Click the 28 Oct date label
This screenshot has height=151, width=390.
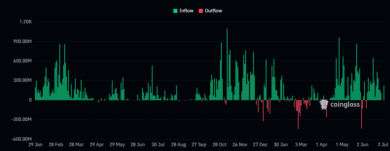(220, 145)
